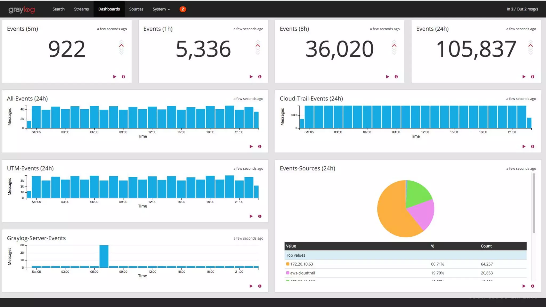Switch to Sources page
546x307 pixels.
coord(136,9)
